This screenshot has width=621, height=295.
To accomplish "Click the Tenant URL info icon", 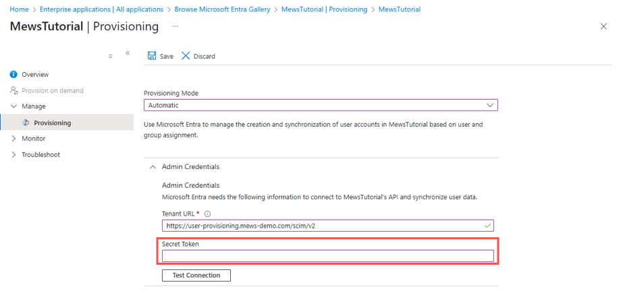I will [x=207, y=214].
